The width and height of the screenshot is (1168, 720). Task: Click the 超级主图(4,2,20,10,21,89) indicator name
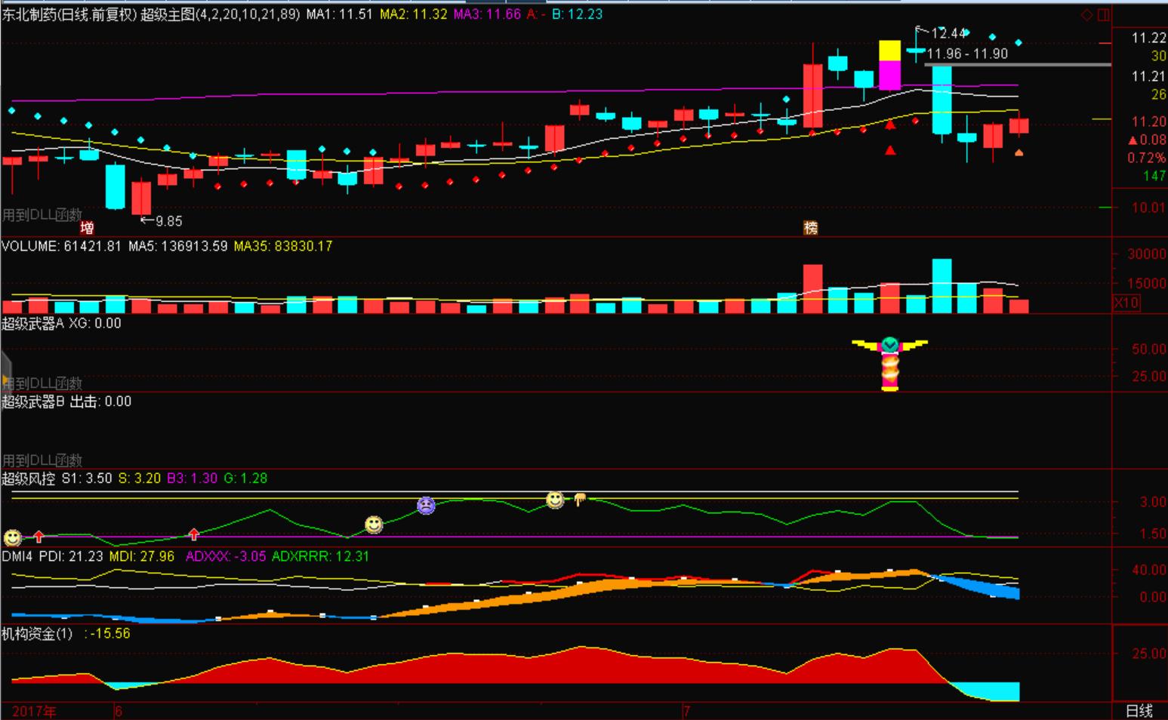click(220, 14)
